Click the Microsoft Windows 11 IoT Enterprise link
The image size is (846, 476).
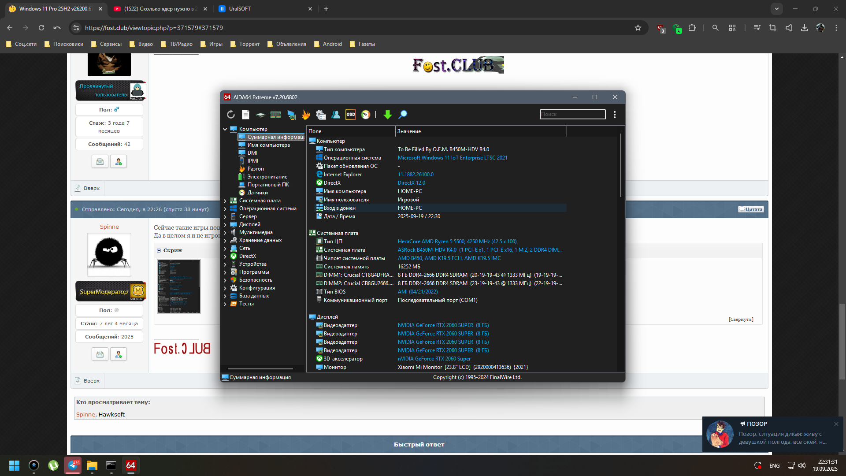tap(452, 158)
